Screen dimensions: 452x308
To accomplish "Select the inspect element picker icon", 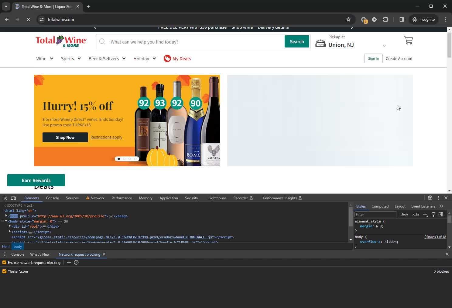I will point(5,198).
